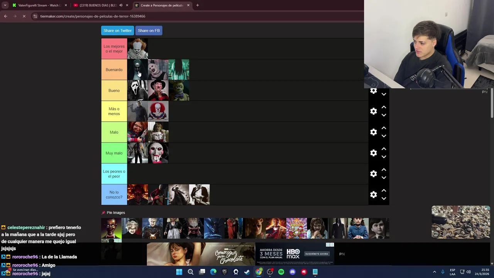Open new browser tab
Image resolution: width=494 pixels, height=278 pixels.
[197, 5]
